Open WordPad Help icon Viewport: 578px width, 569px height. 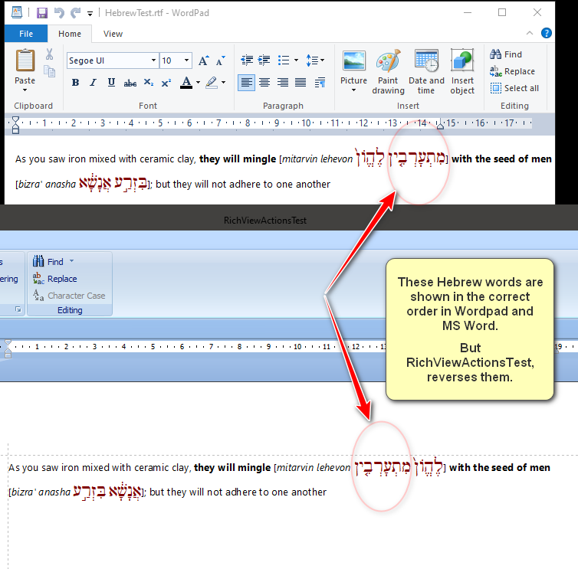point(547,33)
